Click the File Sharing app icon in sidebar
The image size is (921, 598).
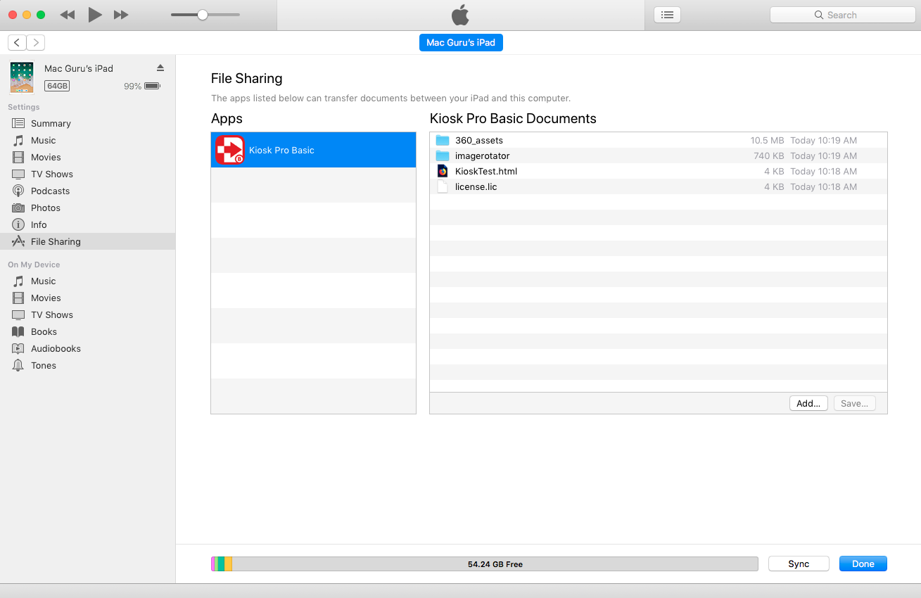pos(18,241)
